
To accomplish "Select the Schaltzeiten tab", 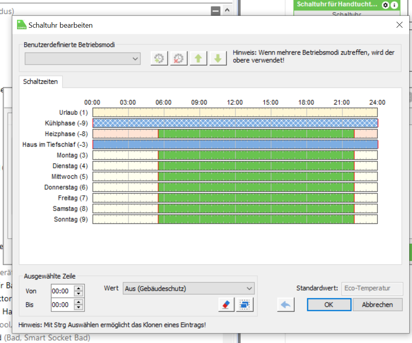I will (40, 82).
